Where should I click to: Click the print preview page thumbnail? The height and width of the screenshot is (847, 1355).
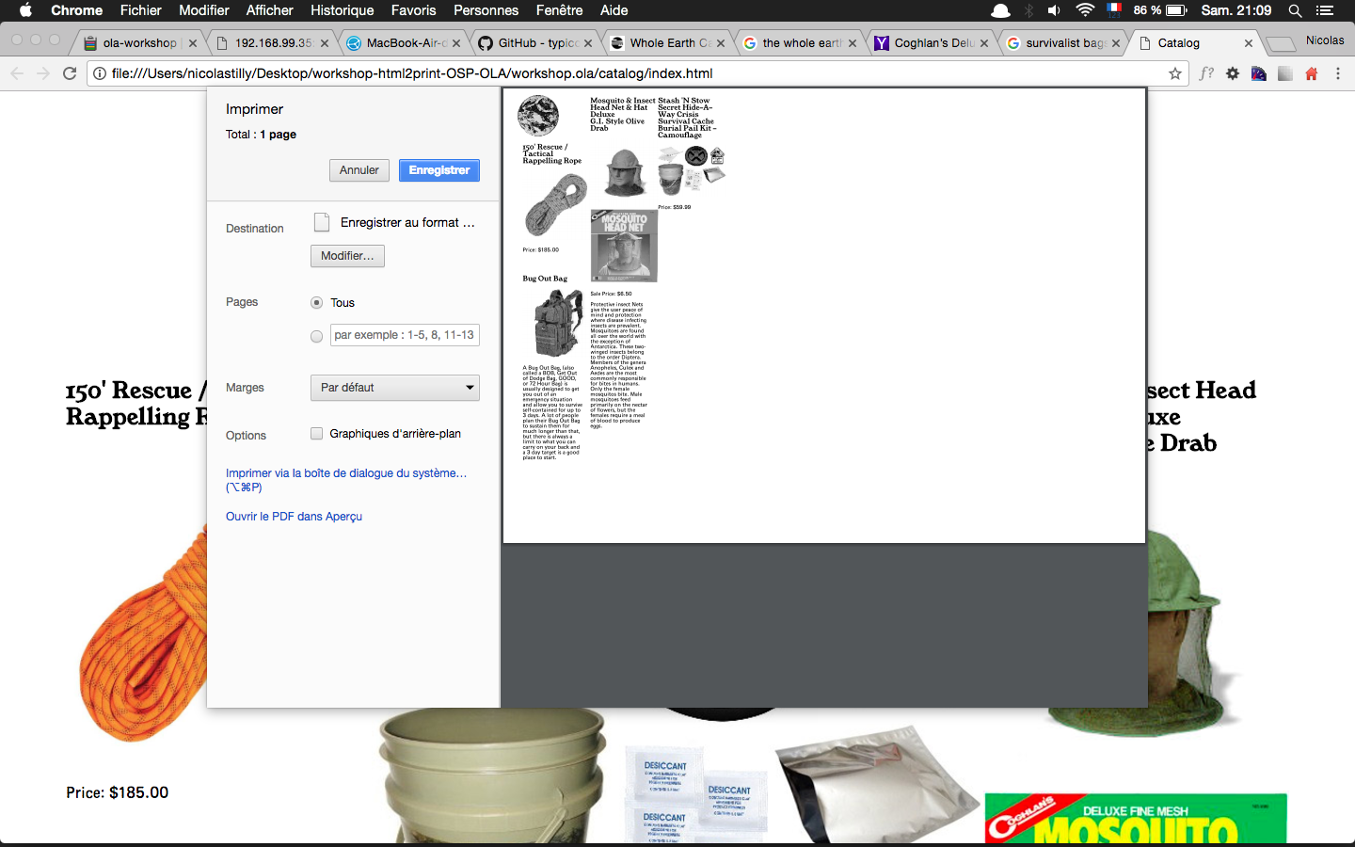pyautogui.click(x=824, y=316)
